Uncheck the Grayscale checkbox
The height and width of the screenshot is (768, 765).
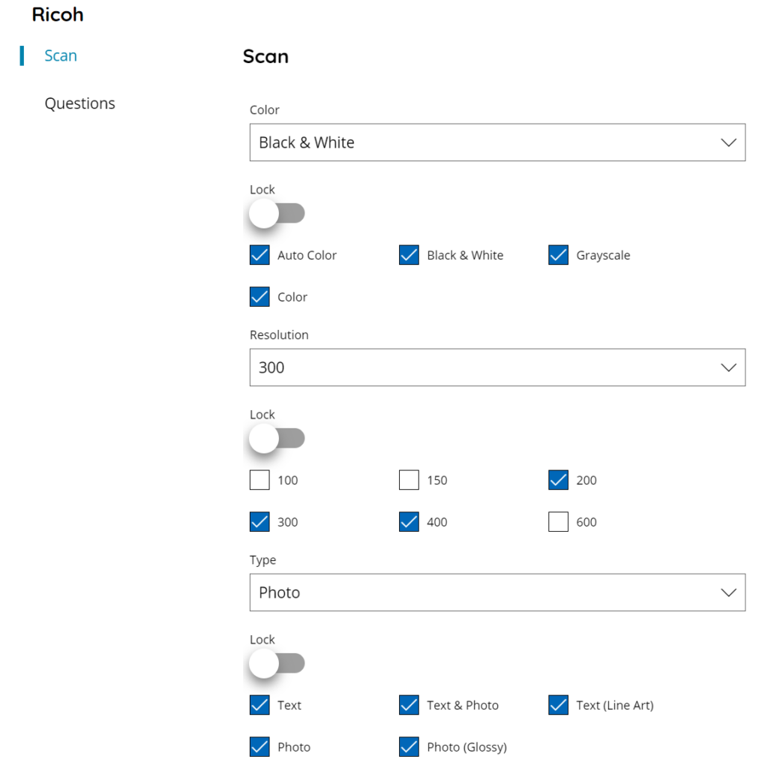pos(558,255)
